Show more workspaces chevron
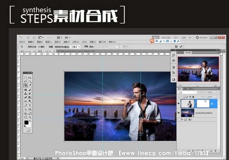 (190, 37)
